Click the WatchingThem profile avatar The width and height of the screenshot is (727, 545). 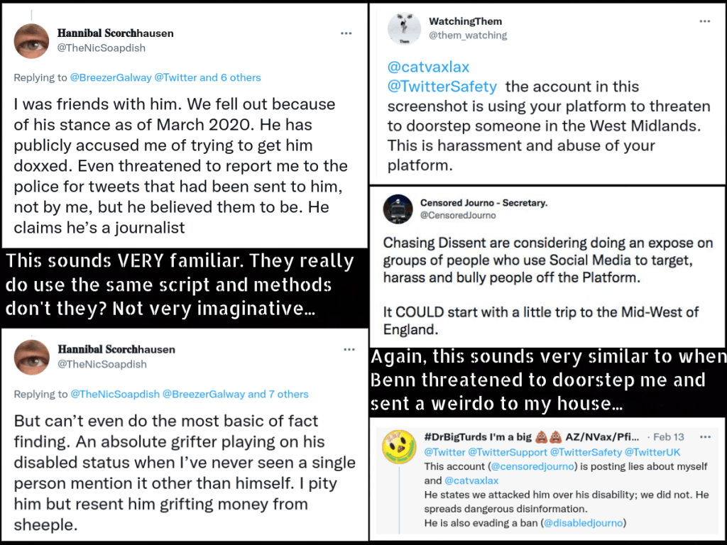[405, 28]
